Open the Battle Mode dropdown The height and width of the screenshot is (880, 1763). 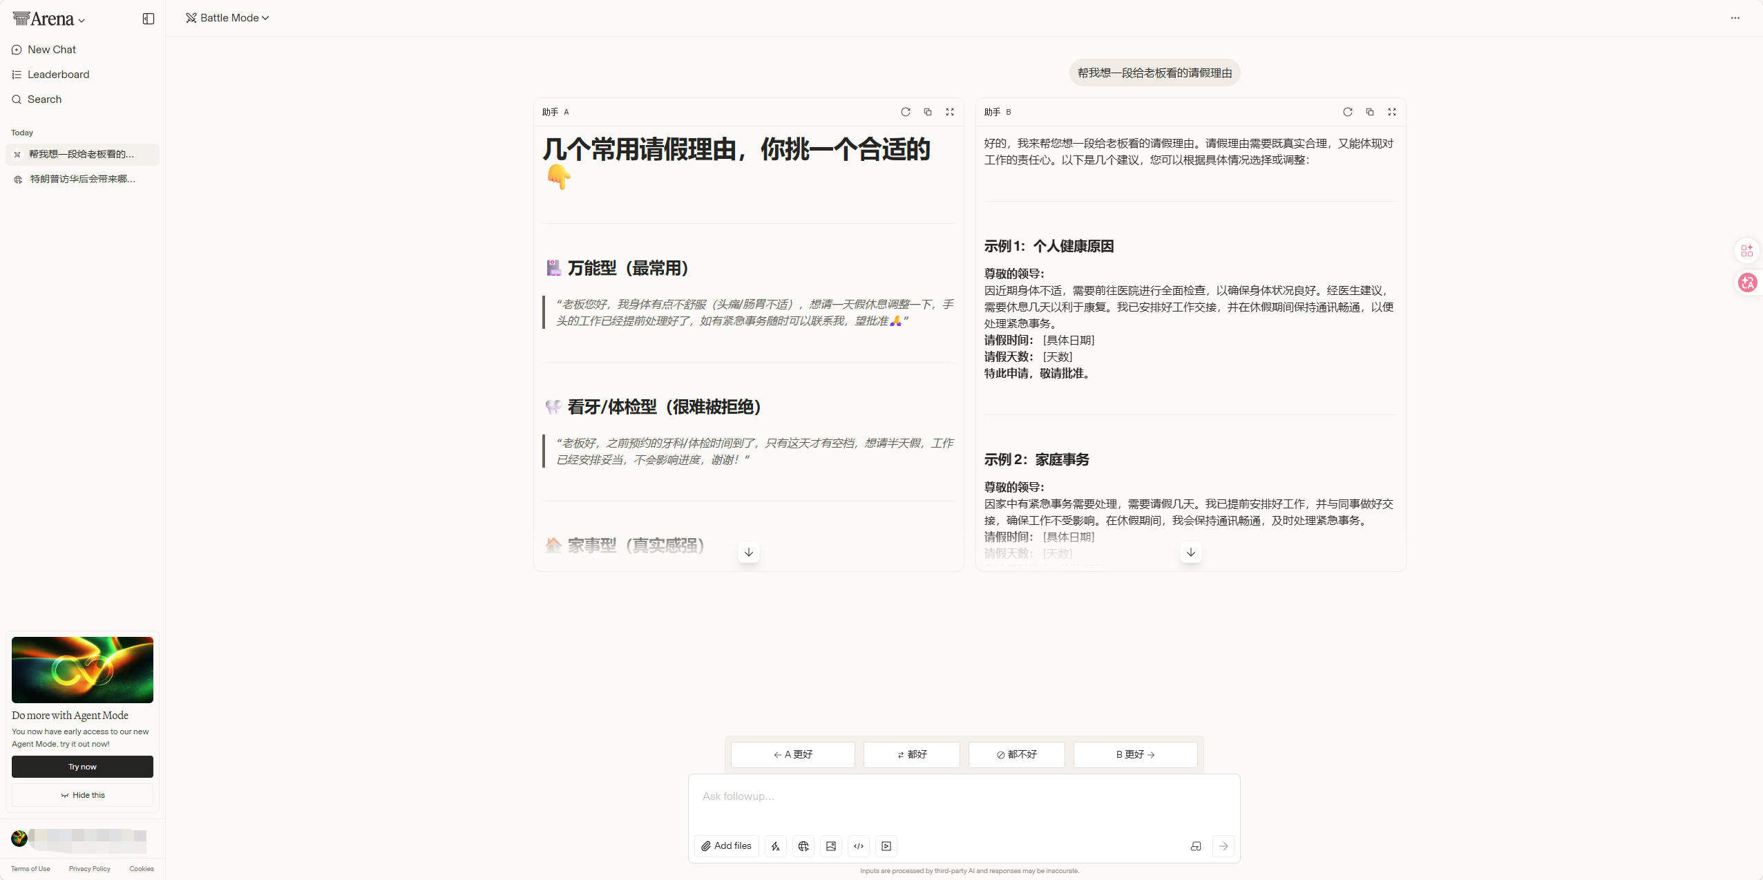[227, 18]
